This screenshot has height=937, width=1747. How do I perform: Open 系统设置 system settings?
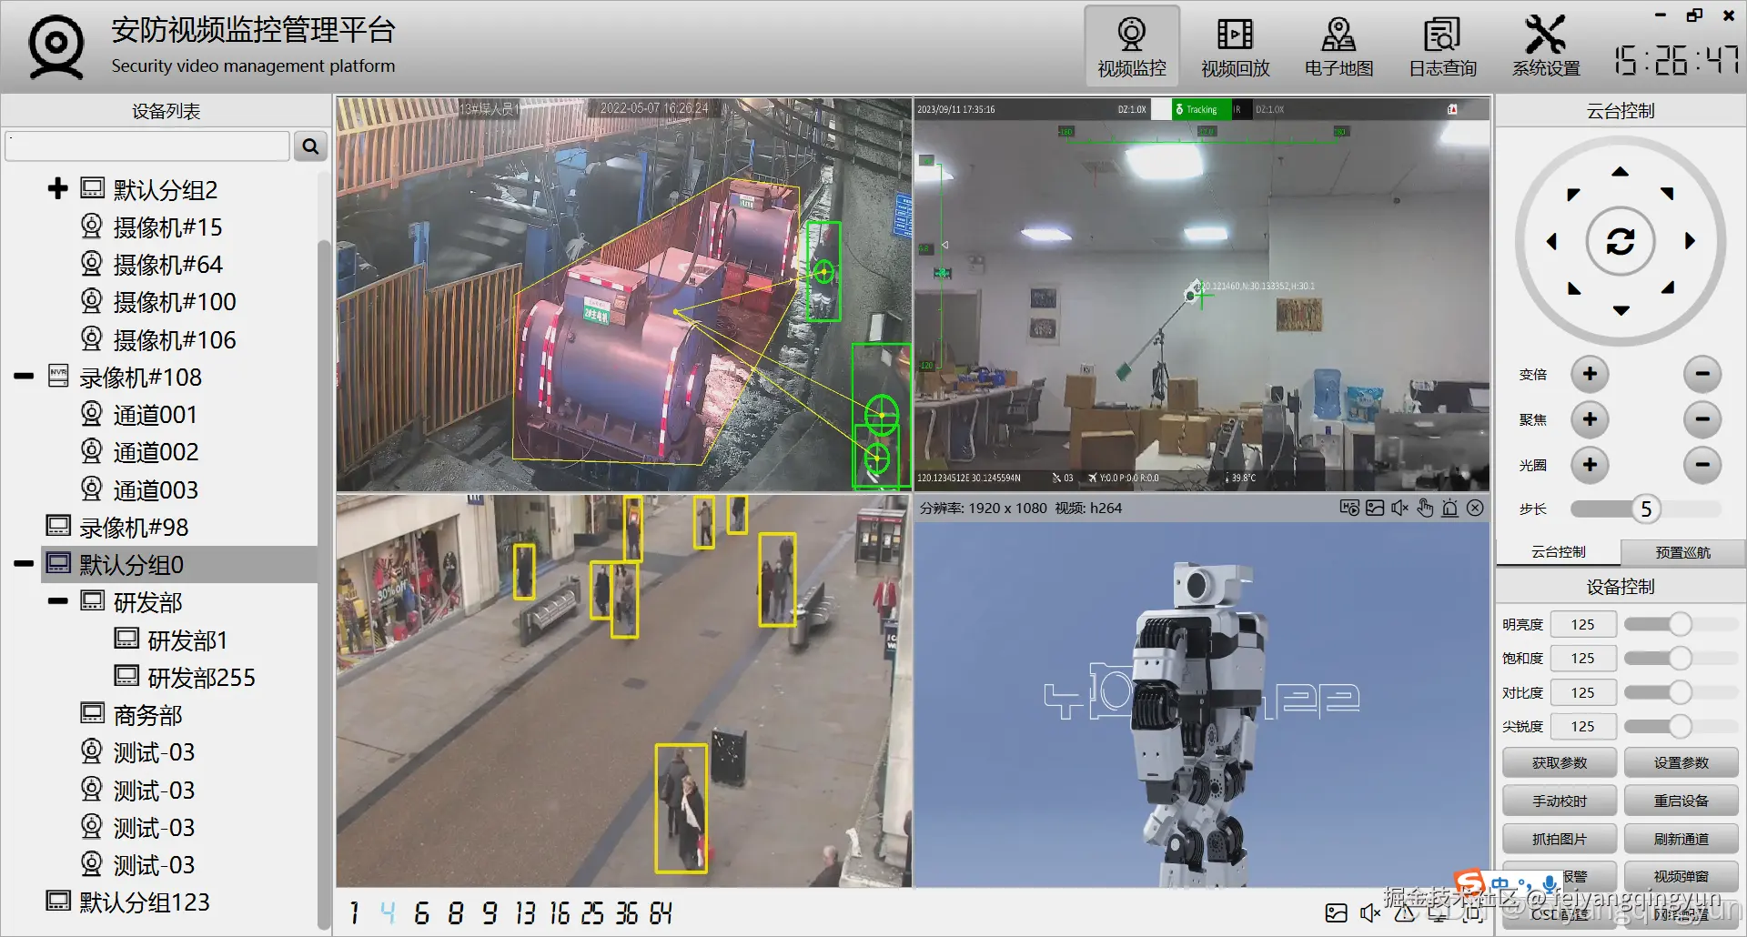(1546, 47)
